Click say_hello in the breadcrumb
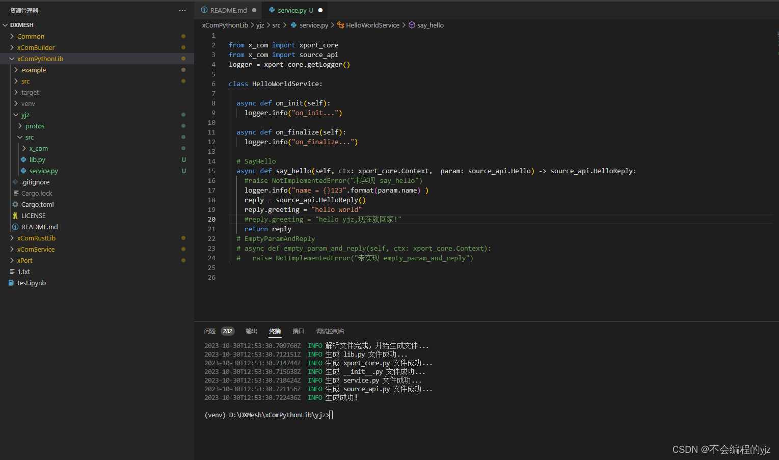 tap(431, 25)
